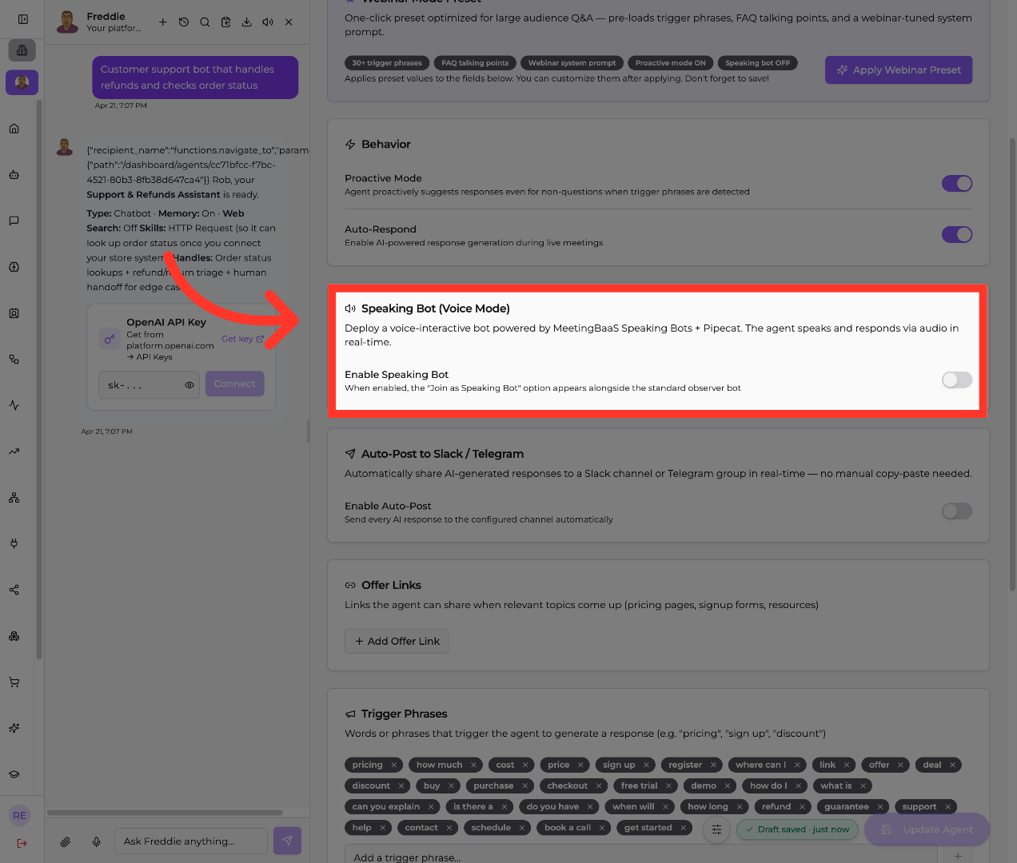The width and height of the screenshot is (1017, 863).
Task: Search the Freddie chat
Action: pos(205,22)
